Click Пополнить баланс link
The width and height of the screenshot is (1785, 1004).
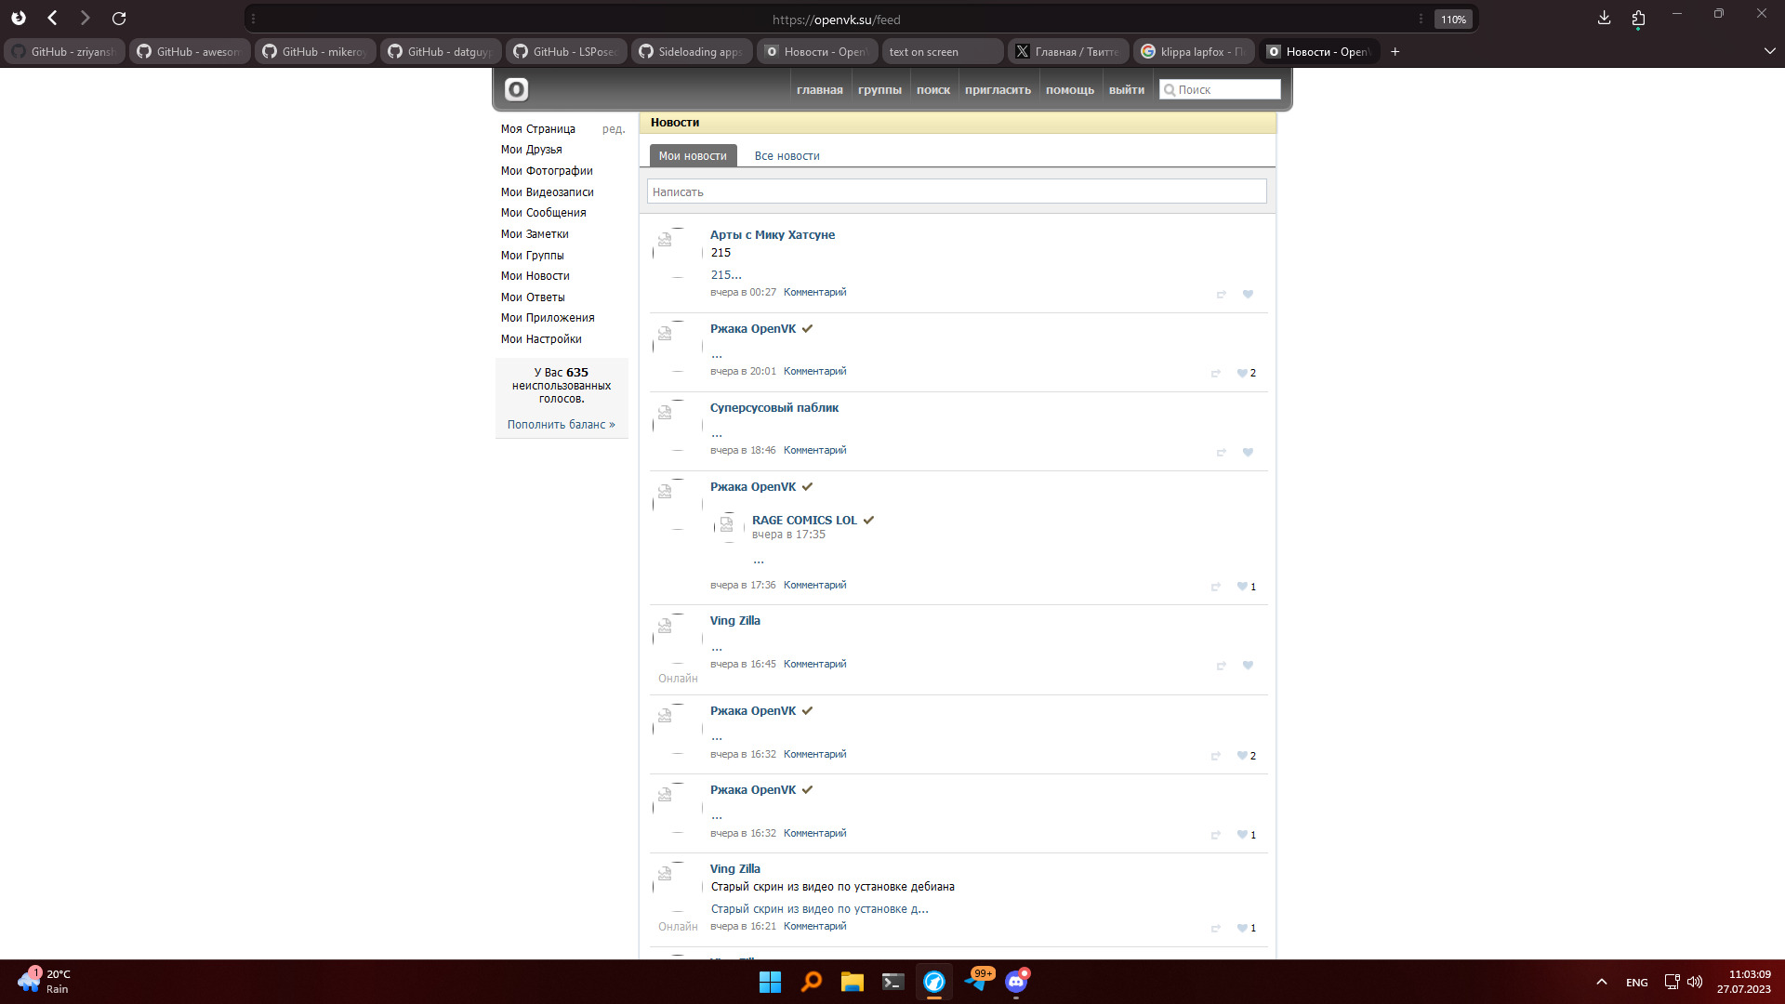561,425
